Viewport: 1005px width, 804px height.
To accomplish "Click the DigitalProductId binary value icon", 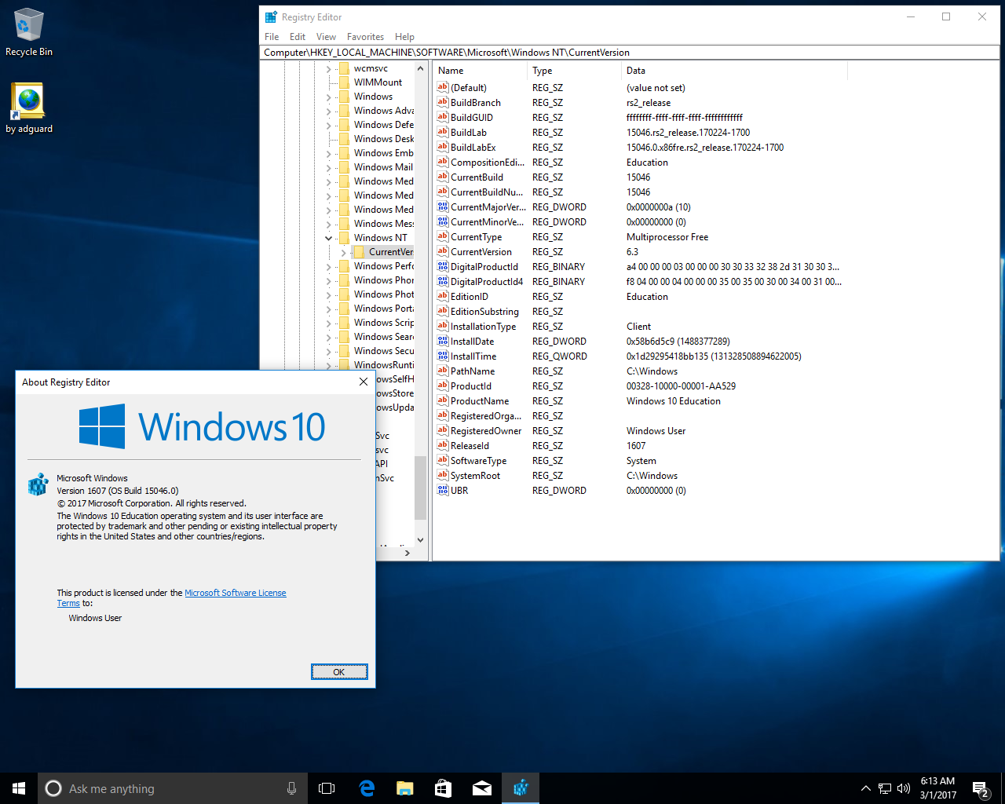I will (443, 266).
